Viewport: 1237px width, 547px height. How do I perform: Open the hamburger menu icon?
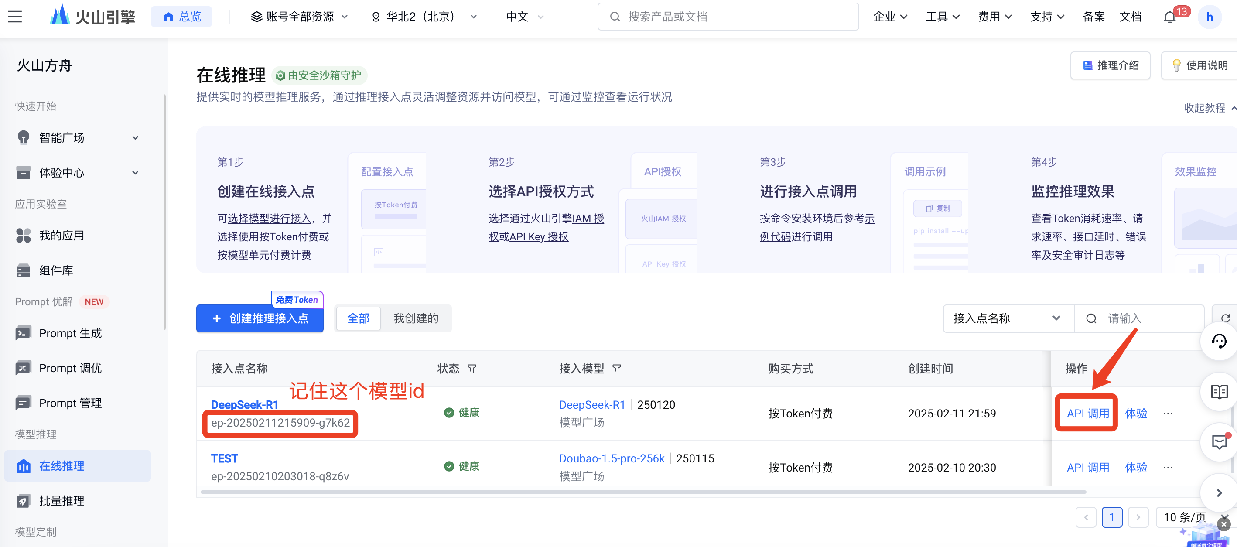pyautogui.click(x=15, y=17)
